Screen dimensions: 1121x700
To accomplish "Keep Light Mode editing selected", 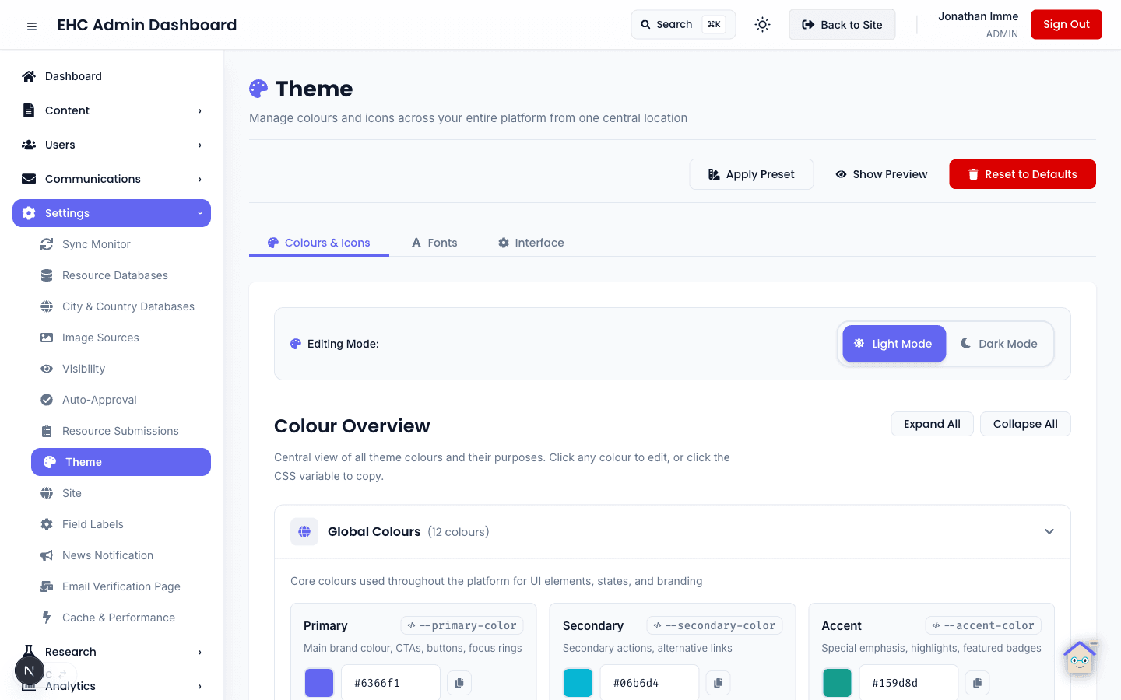I will [894, 343].
